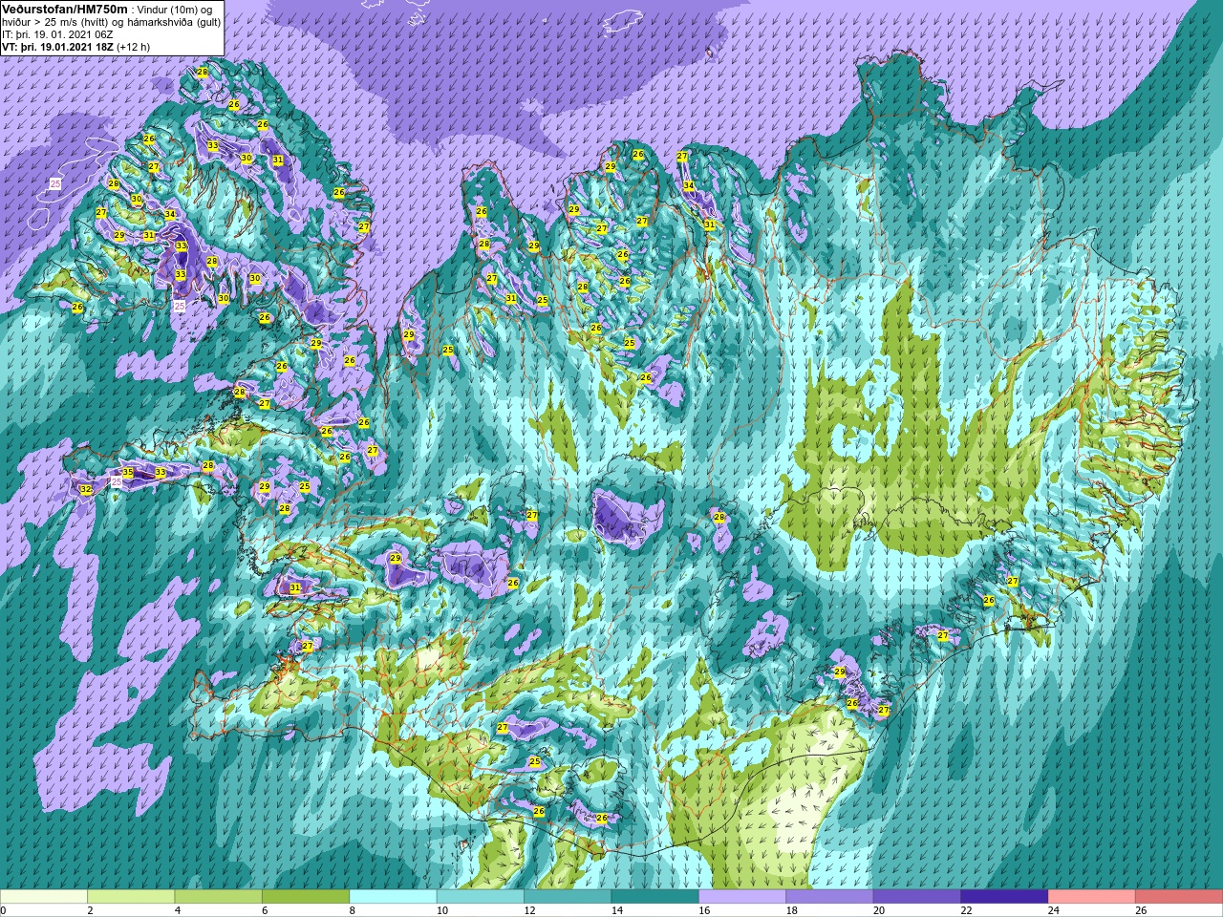Click the legend scale value 16

click(x=704, y=910)
